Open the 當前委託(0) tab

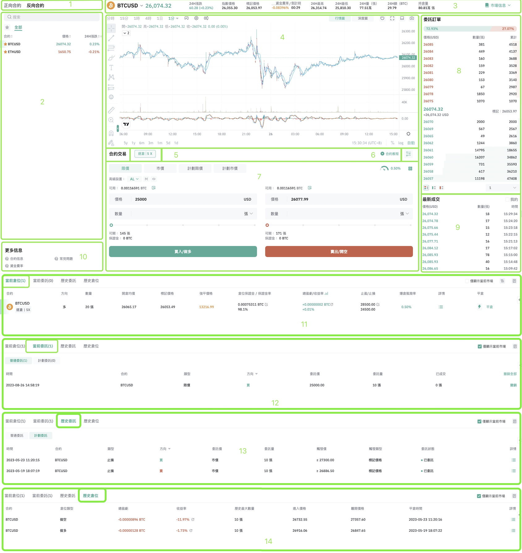[x=43, y=281]
